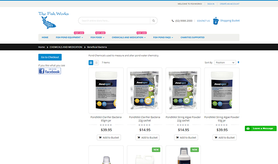278x164 pixels.
Task: Open PondMAX Clarifier Bacteria 85gm jar image
Action: 106,91
